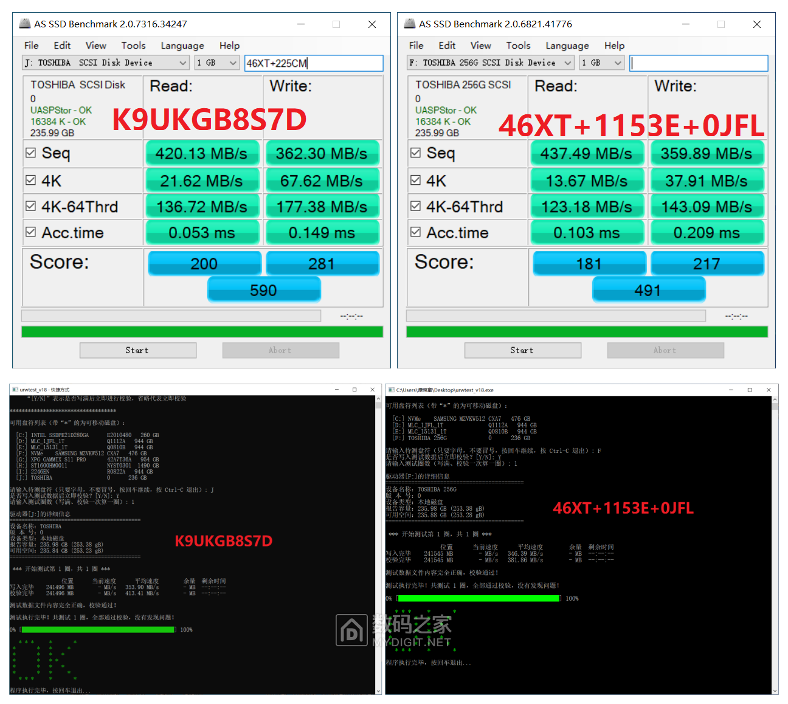Click 4K-64Thrd read result 136.72 MB/s
This screenshot has height=704, width=788.
(202, 207)
